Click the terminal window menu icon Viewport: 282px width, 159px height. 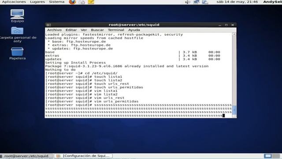[48, 25]
